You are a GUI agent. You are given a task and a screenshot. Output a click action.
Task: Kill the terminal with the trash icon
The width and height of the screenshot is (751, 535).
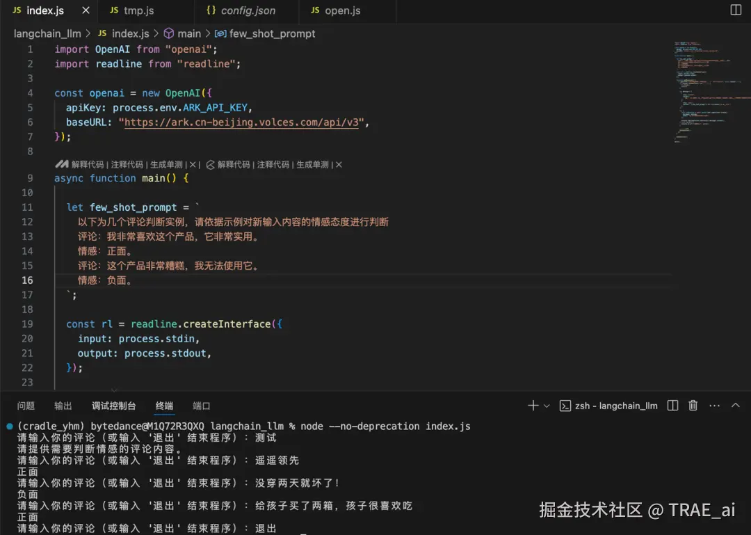pos(693,405)
